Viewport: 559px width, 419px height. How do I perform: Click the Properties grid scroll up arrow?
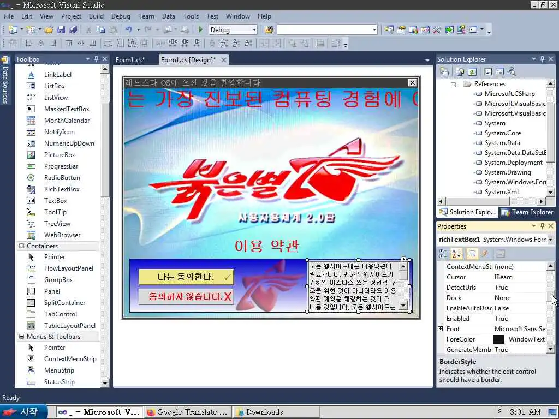tap(550, 266)
